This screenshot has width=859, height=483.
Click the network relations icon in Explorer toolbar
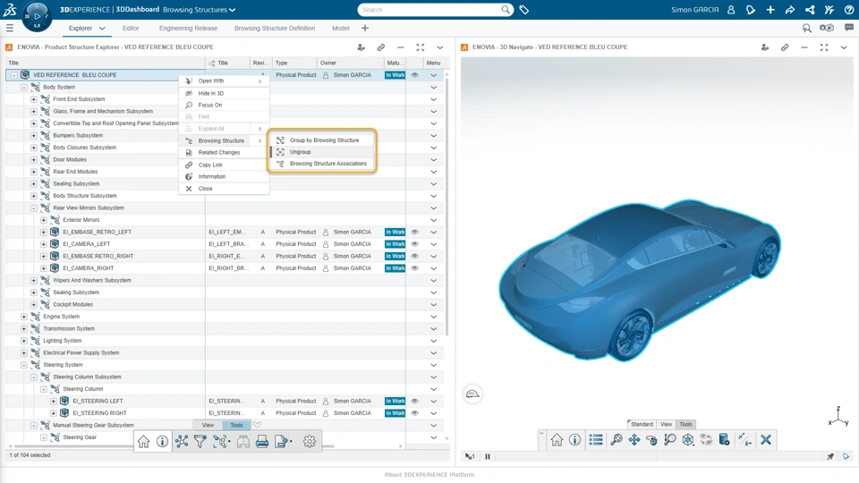182,441
